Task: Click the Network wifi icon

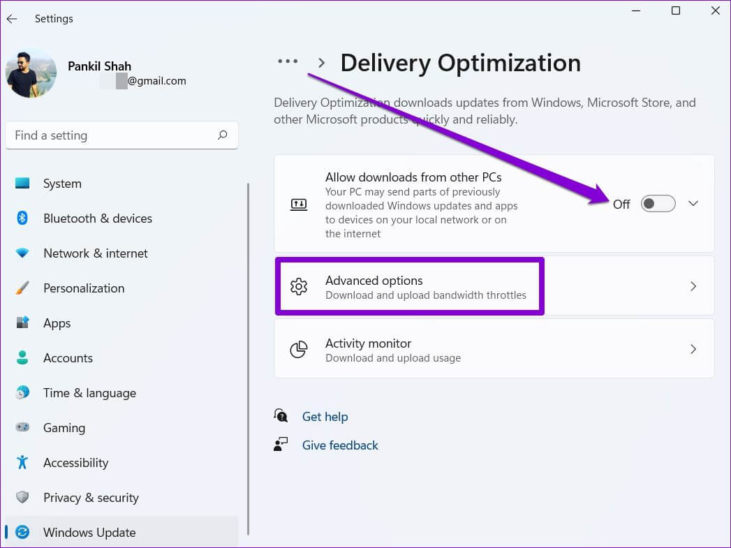Action: click(22, 253)
